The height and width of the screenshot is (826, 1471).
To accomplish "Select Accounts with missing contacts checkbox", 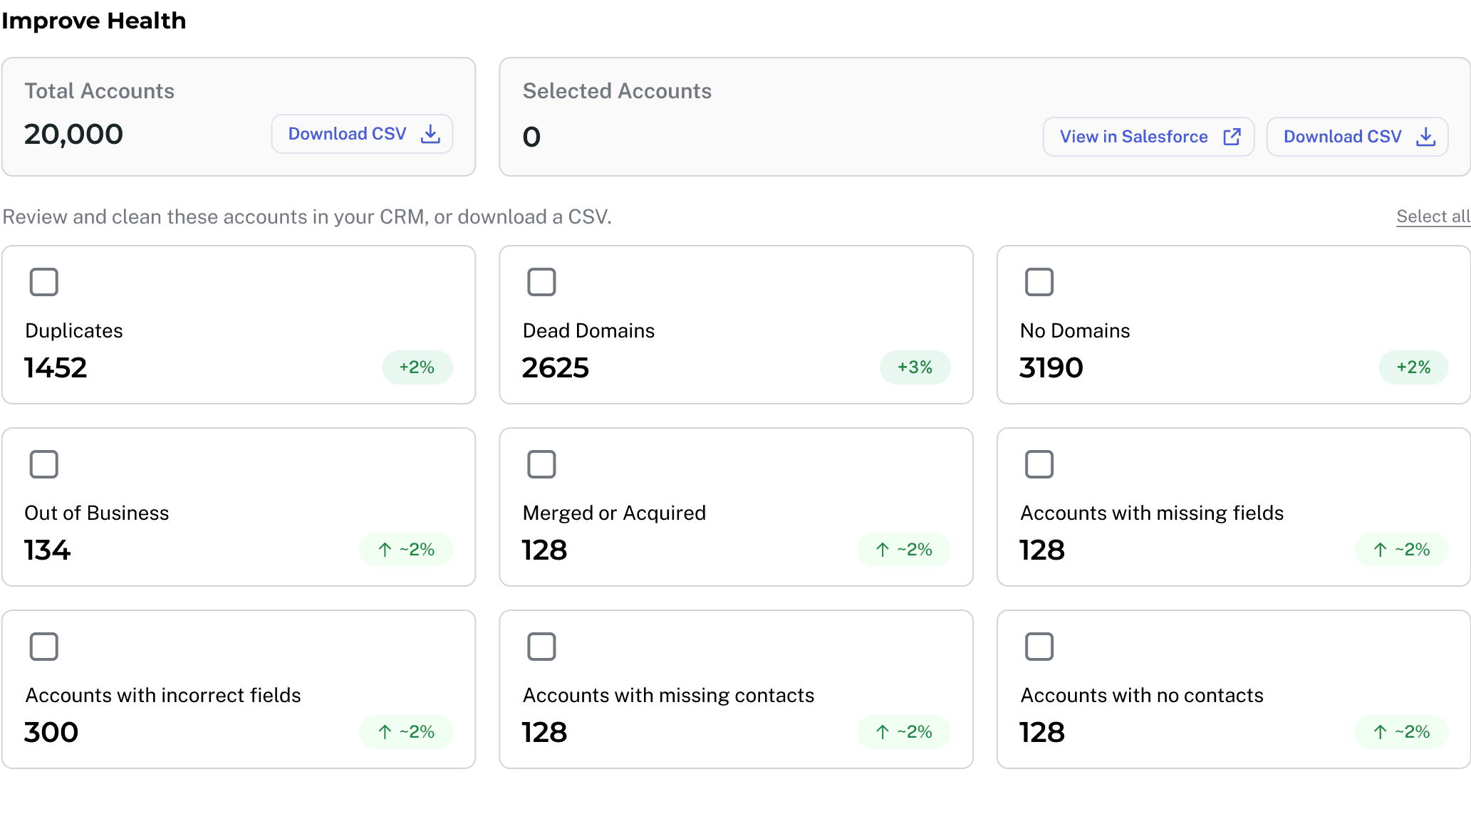I will (541, 647).
